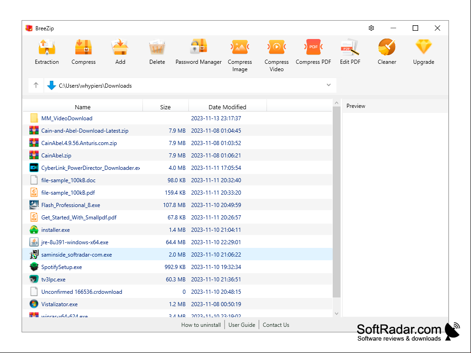The height and width of the screenshot is (353, 471).
Task: Launch Compress Image tool
Action: (240, 55)
